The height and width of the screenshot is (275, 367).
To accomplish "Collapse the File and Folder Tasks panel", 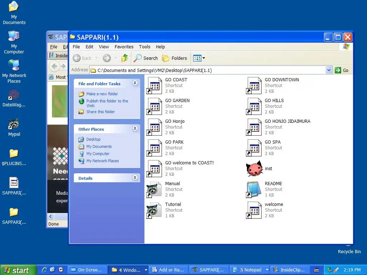I will 135,83.
